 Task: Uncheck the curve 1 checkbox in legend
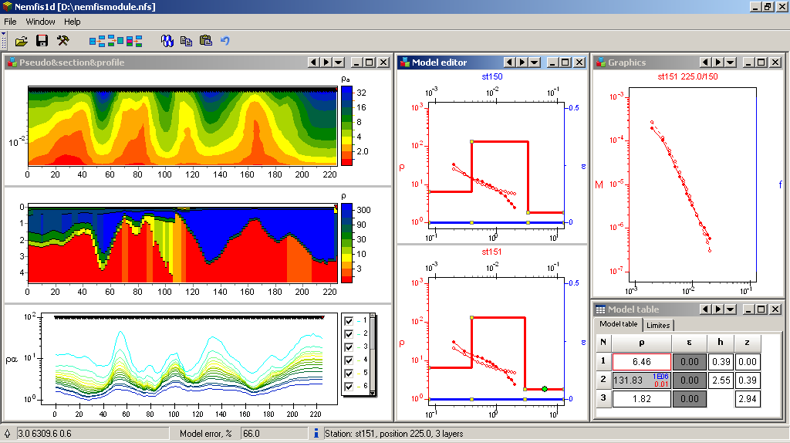pos(349,321)
